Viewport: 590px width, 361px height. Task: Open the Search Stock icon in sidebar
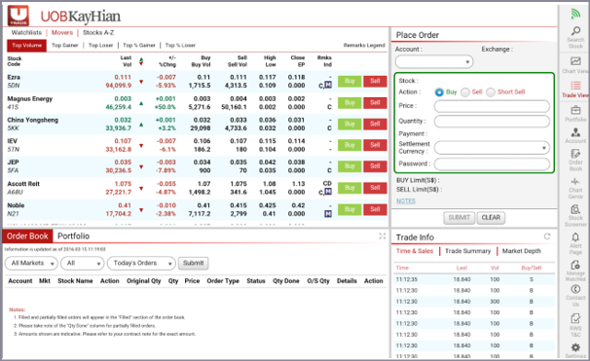coord(575,37)
